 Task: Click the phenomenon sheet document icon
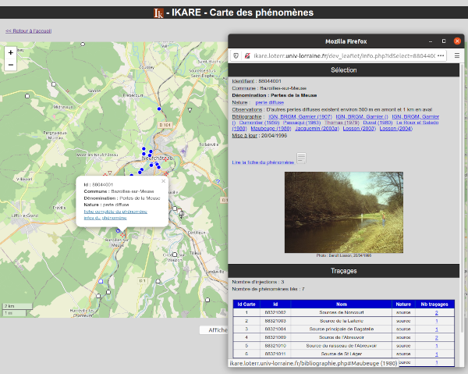(x=301, y=159)
